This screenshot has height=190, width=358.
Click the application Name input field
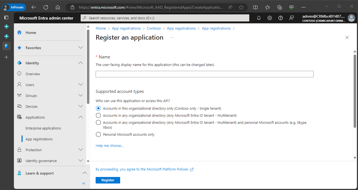(x=204, y=74)
